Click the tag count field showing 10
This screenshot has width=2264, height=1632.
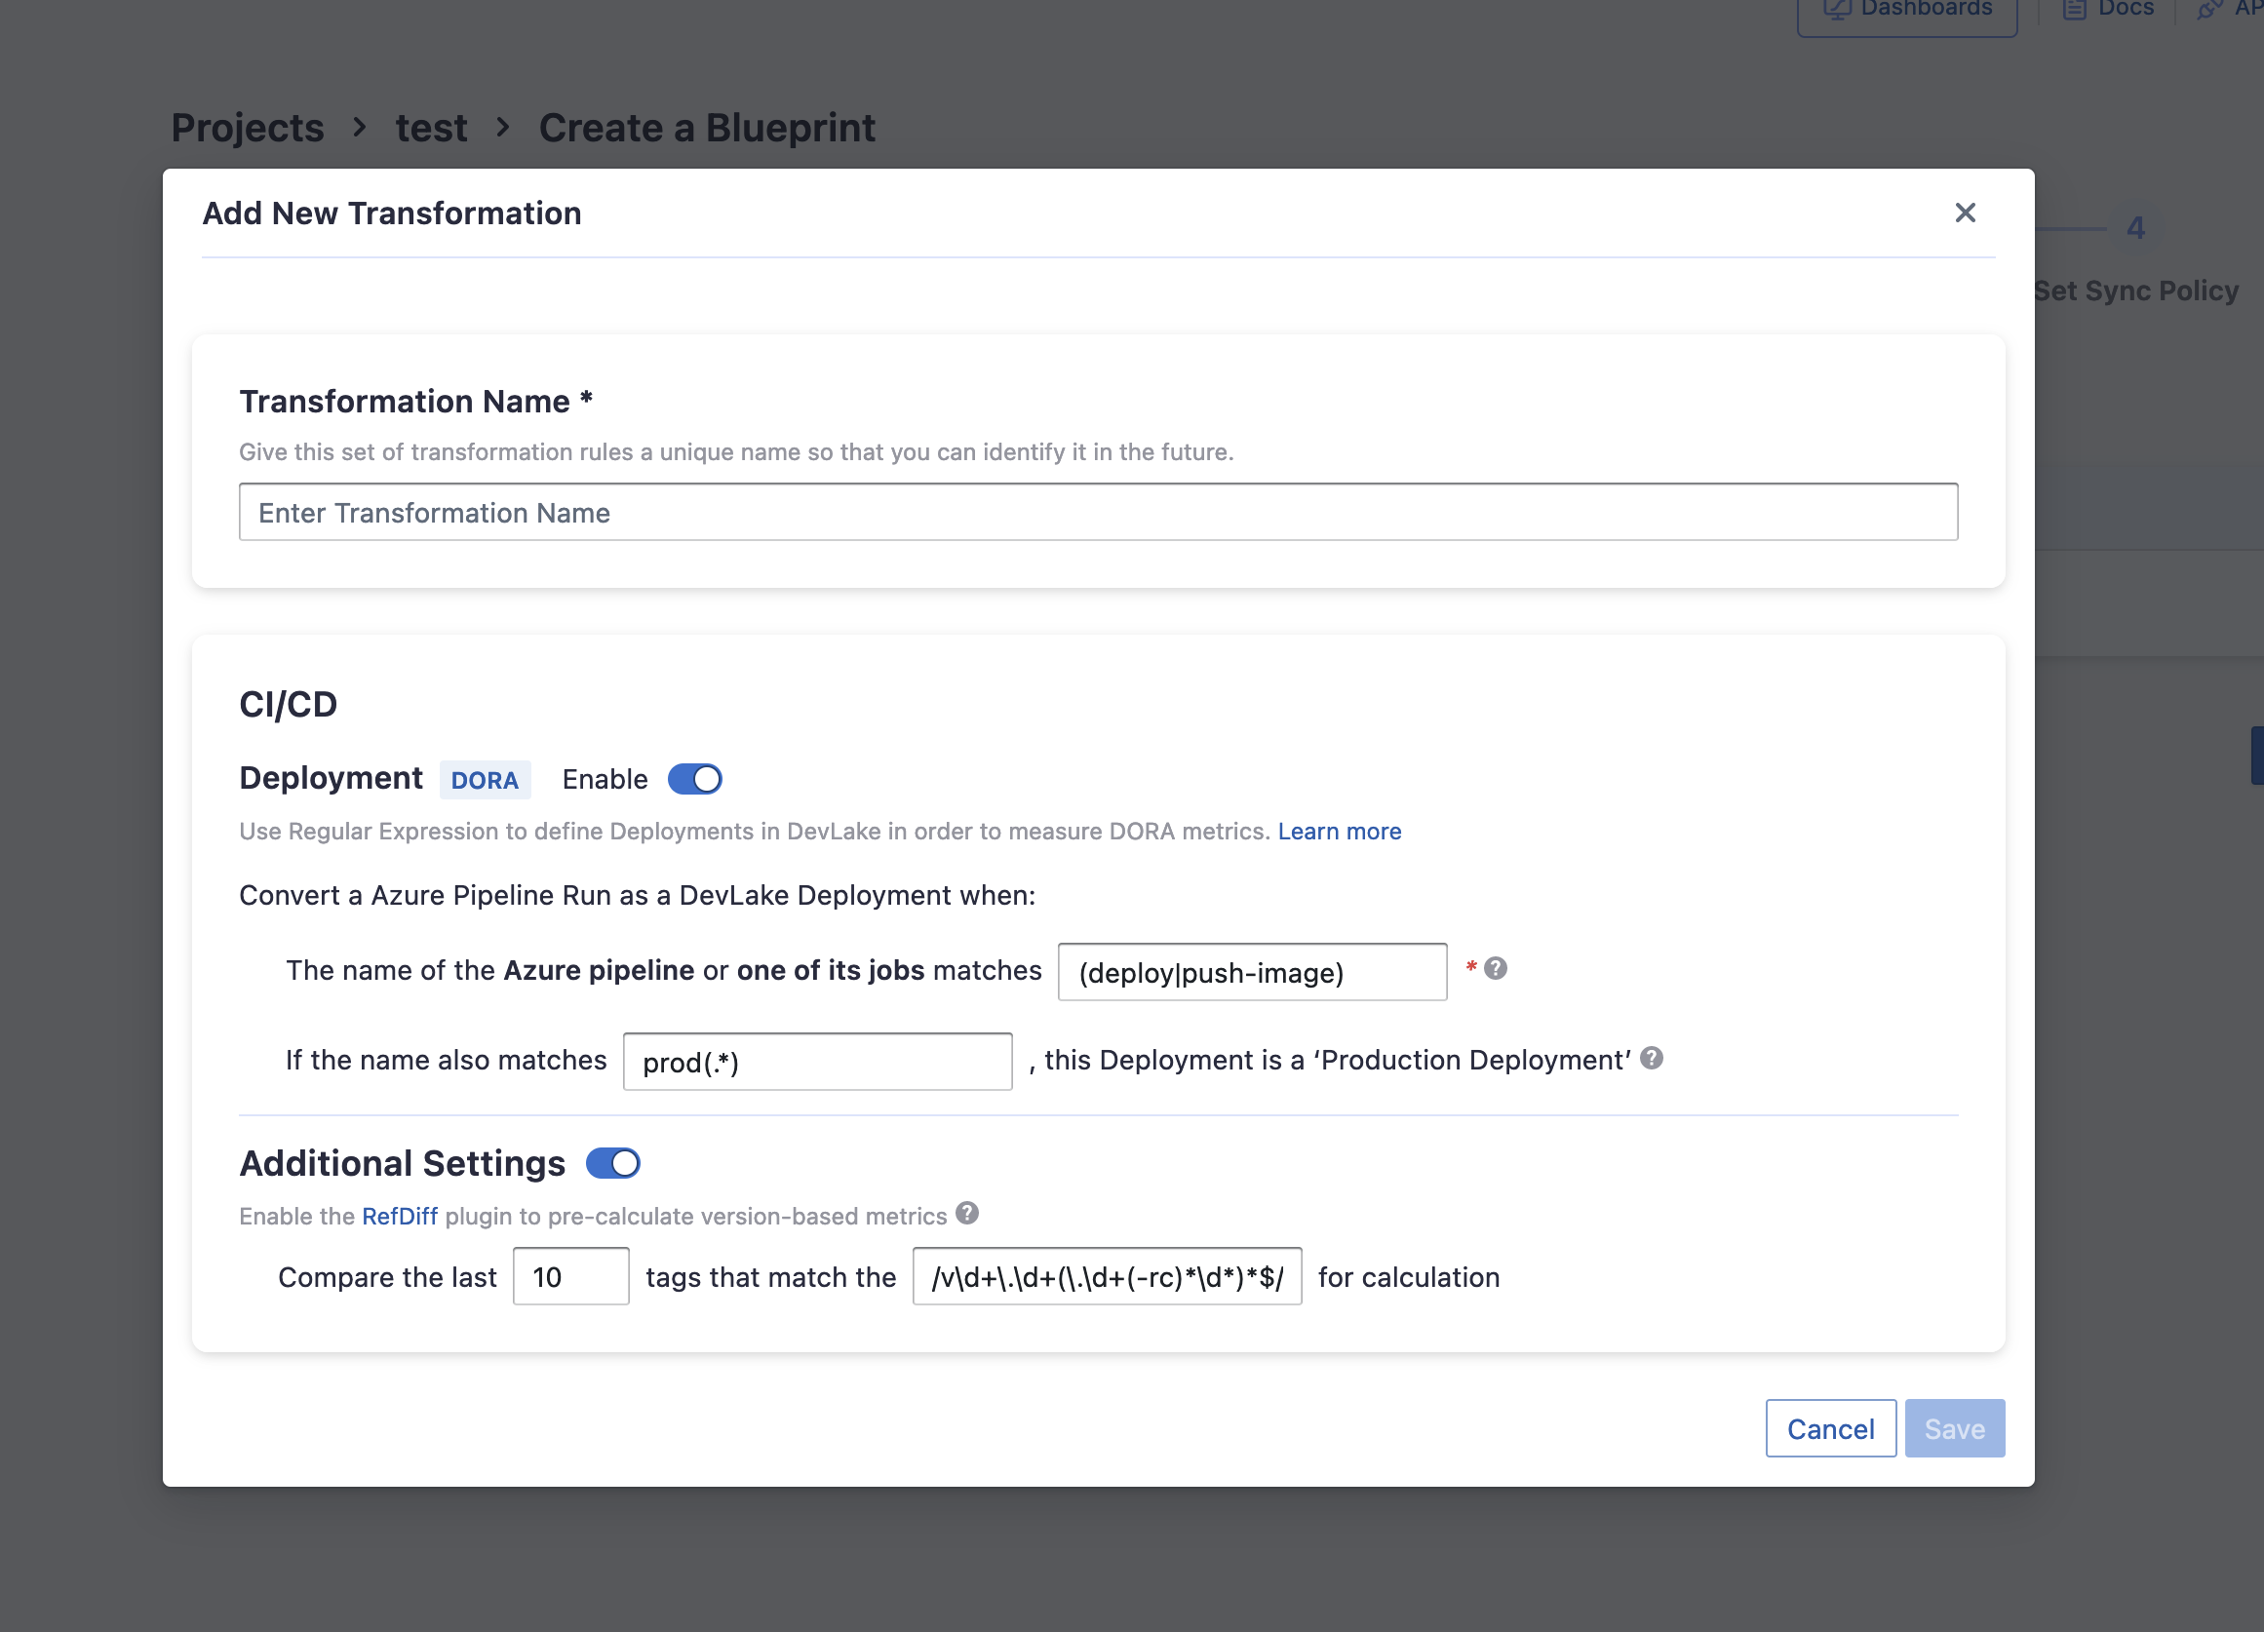coord(570,1277)
